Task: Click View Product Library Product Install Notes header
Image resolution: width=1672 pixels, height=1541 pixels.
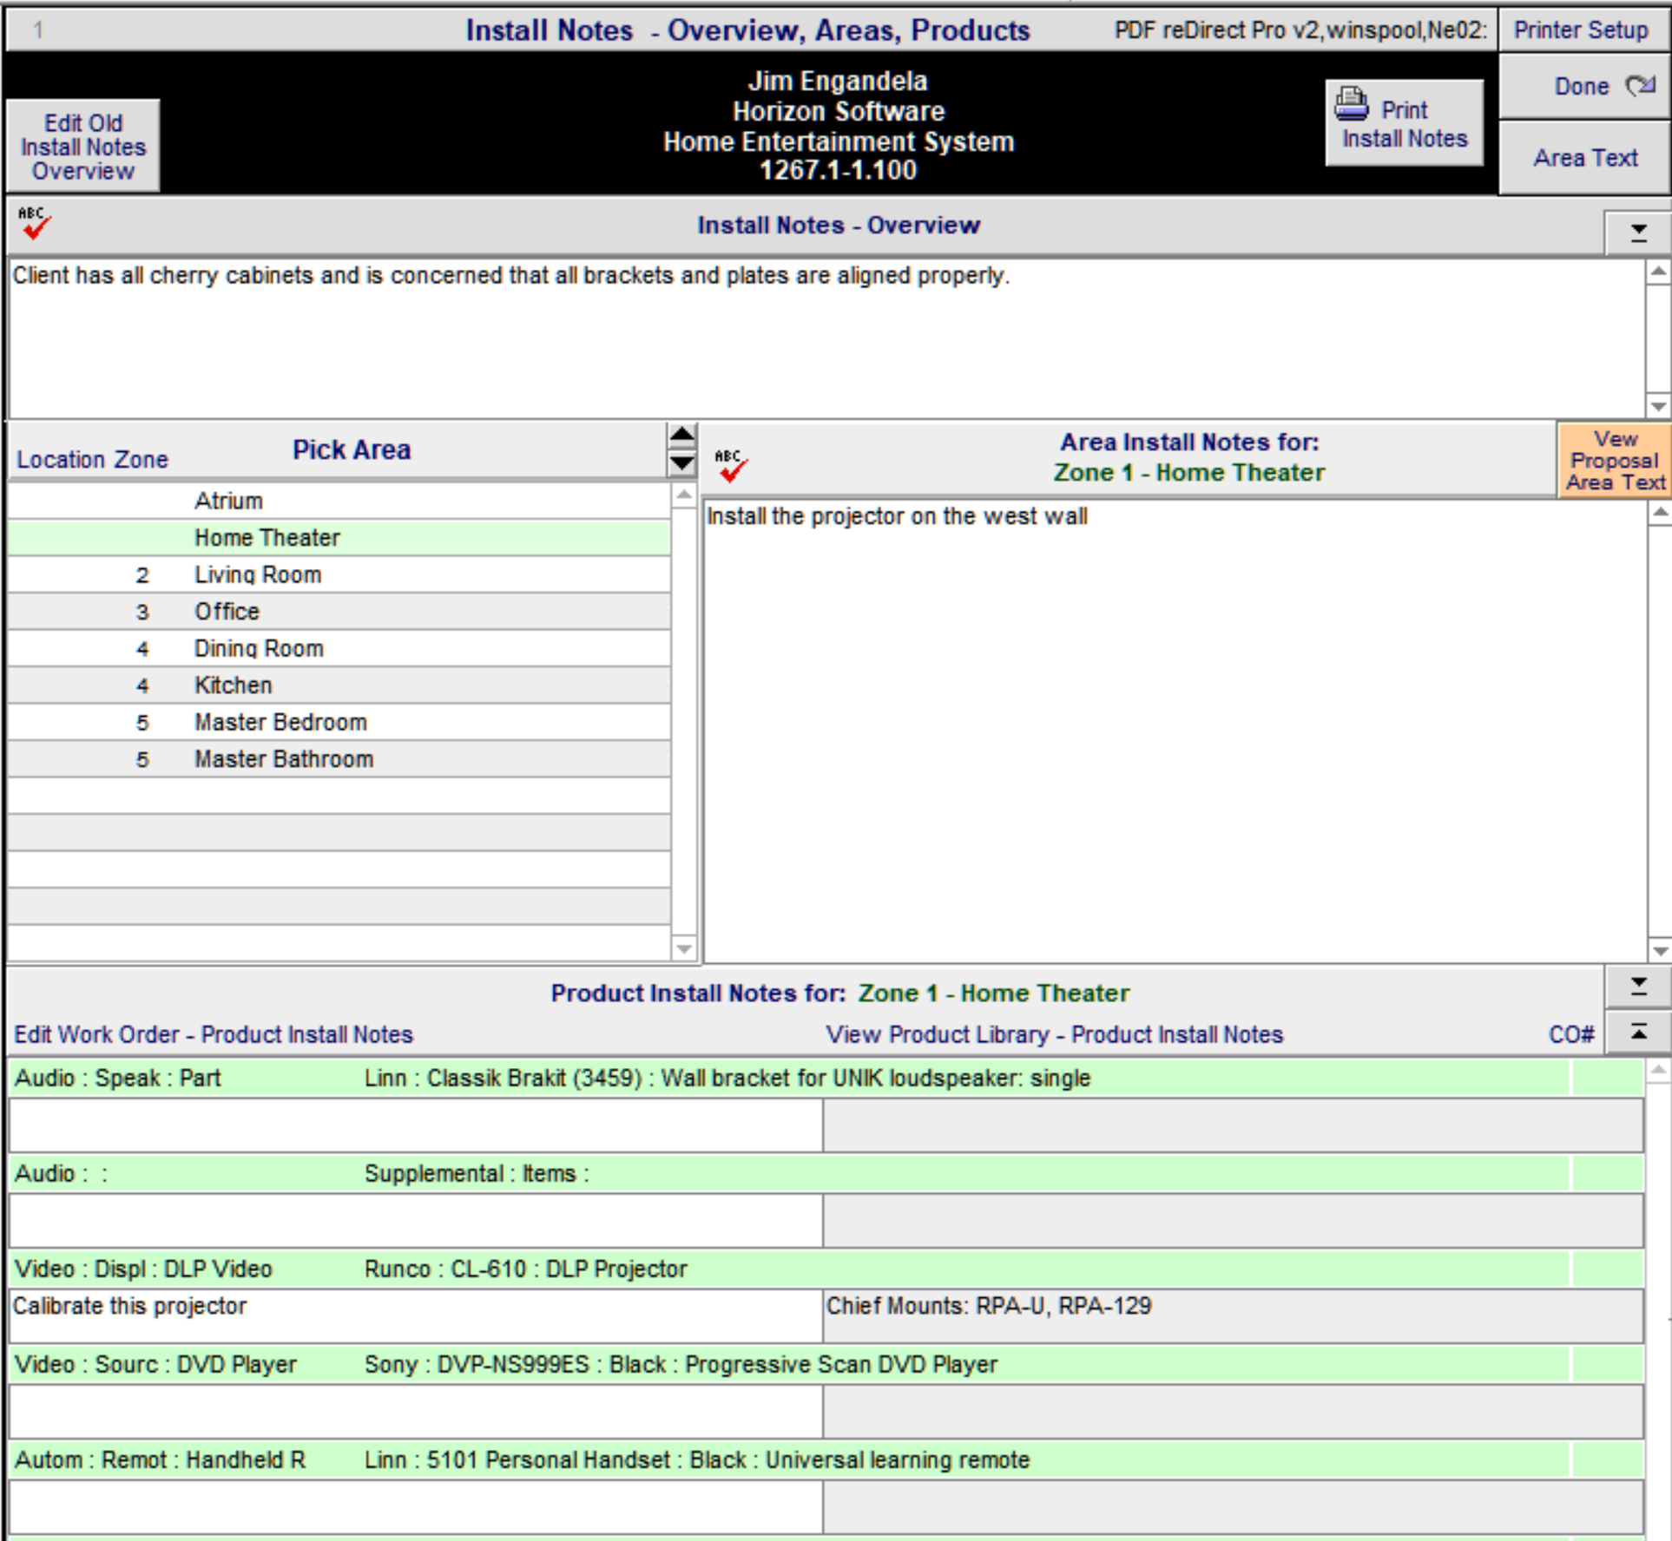Action: [x=1054, y=1034]
